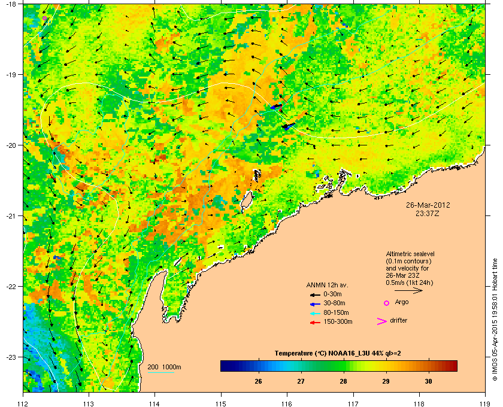Click the 200 1000m depth contour label
503x407 pixels.
[x=164, y=367]
